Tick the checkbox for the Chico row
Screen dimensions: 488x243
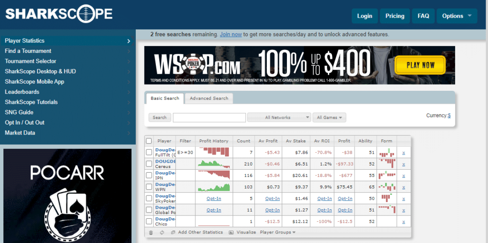click(x=149, y=221)
